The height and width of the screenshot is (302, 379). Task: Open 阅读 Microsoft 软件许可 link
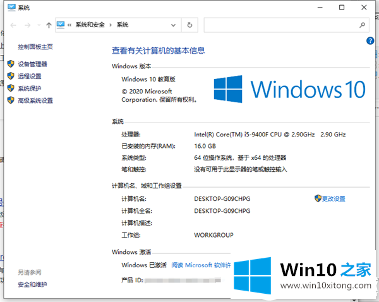click(x=201, y=265)
